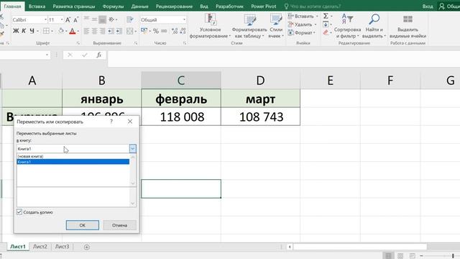Click the февраль header cell
The height and width of the screenshot is (259, 460).
pos(181,99)
